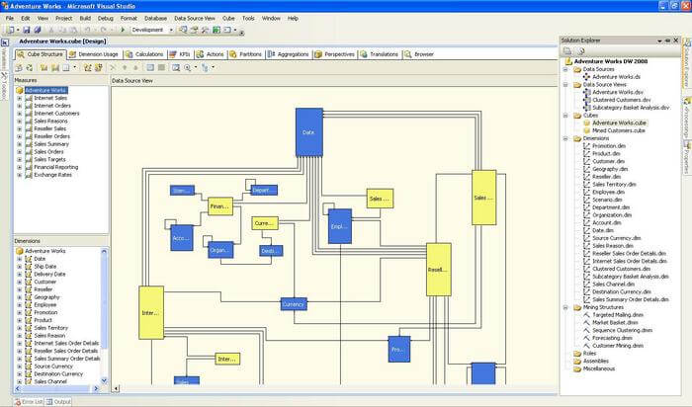
Task: Select the Empl... table in the diagram
Action: (x=340, y=226)
